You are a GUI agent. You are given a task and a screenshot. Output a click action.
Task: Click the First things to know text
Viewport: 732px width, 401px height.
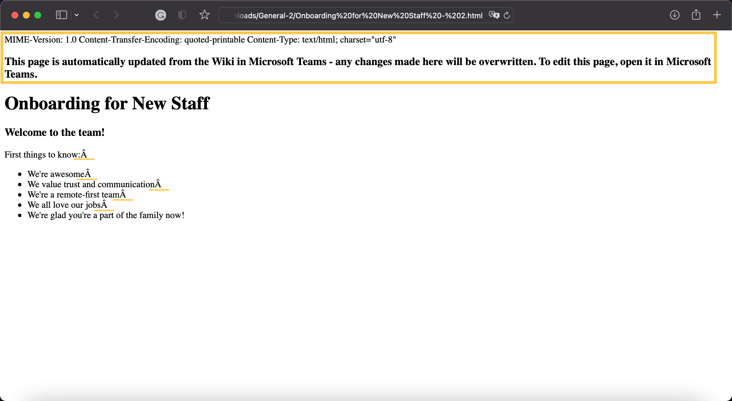click(x=41, y=154)
